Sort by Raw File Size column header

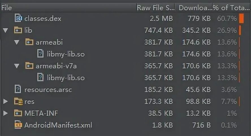tap(155, 8)
